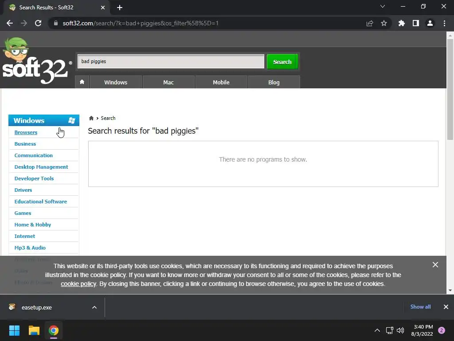Click the volume speaker tray icon

pos(400,330)
